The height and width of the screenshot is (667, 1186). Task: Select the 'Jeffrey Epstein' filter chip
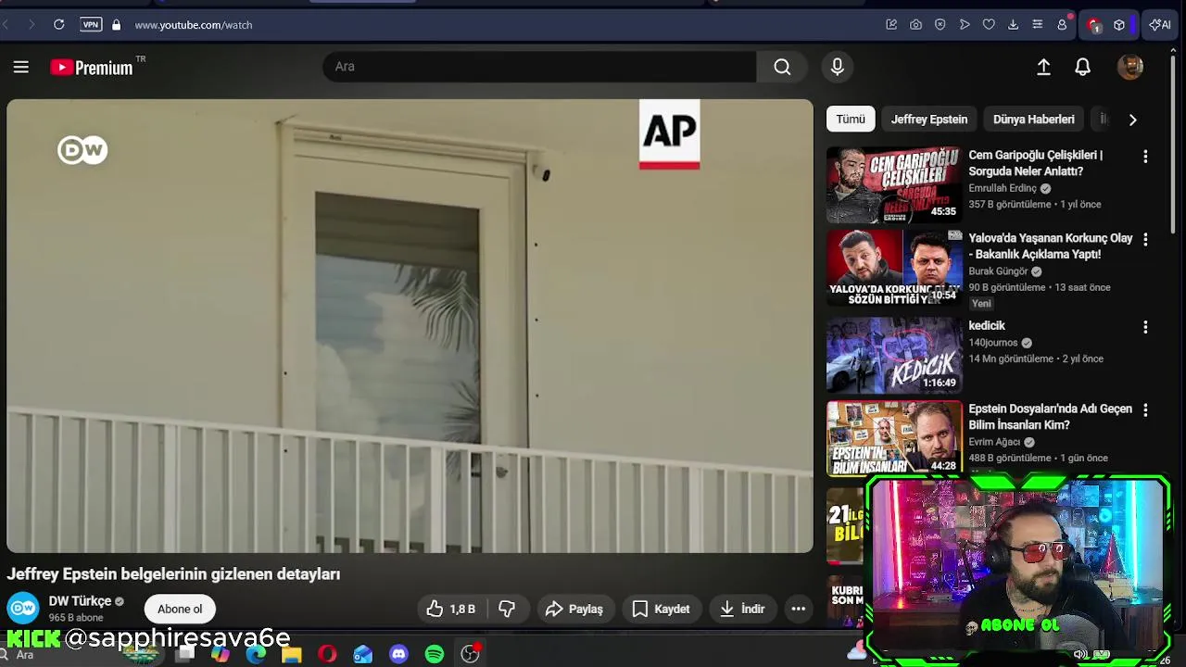(929, 120)
